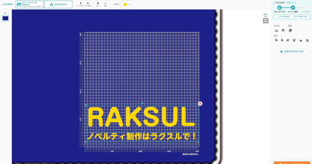The width and height of the screenshot is (312, 164).
Task: Align objects to the left
Action: [276, 40]
